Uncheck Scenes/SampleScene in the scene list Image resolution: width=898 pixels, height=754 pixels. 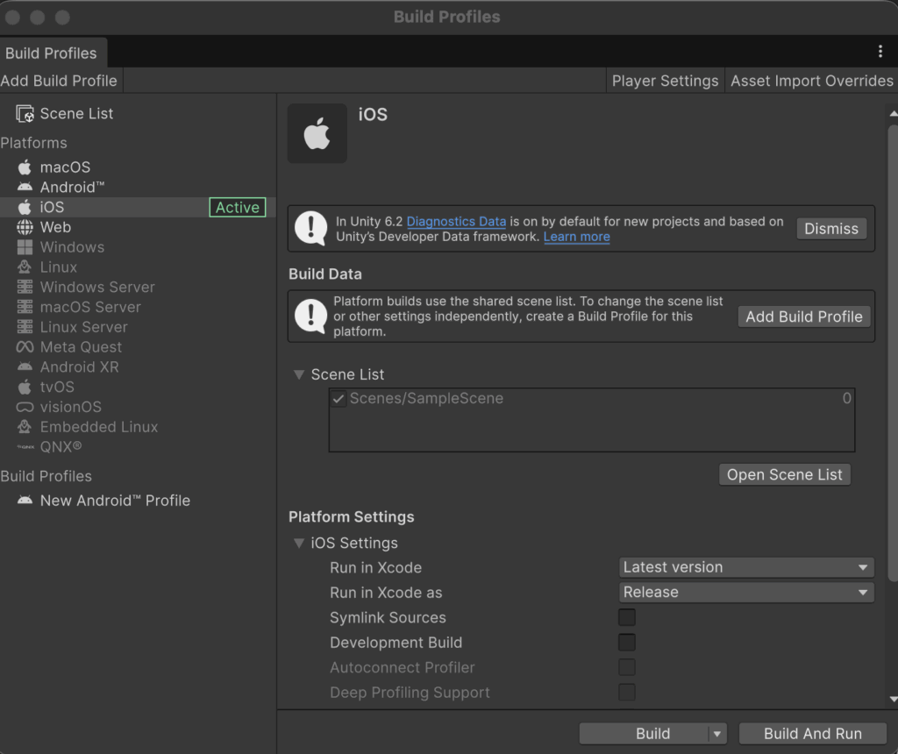coord(339,399)
